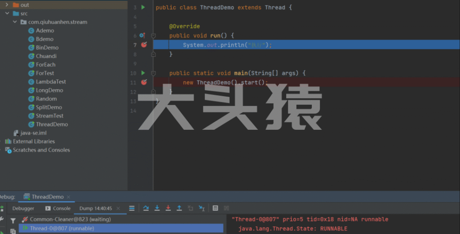Open Evaluate Expression calculator icon
The image size is (460, 234).
pyautogui.click(x=215, y=208)
